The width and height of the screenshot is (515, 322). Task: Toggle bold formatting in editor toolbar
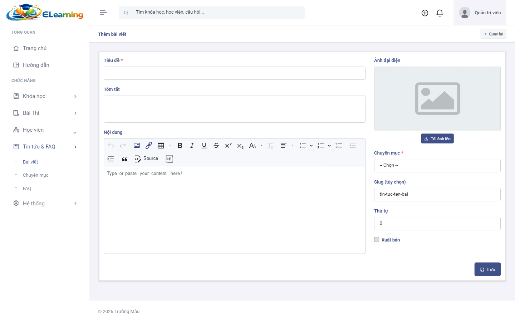(180, 146)
